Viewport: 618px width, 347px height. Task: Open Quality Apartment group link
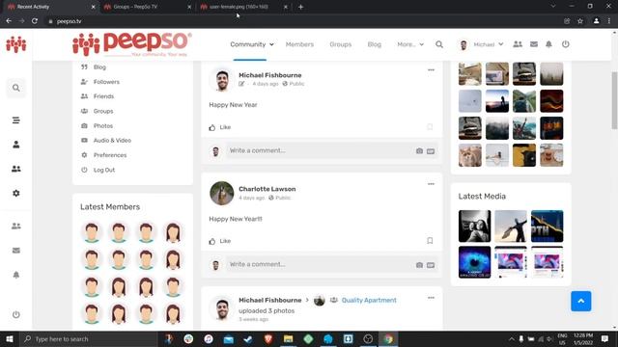pos(369,300)
